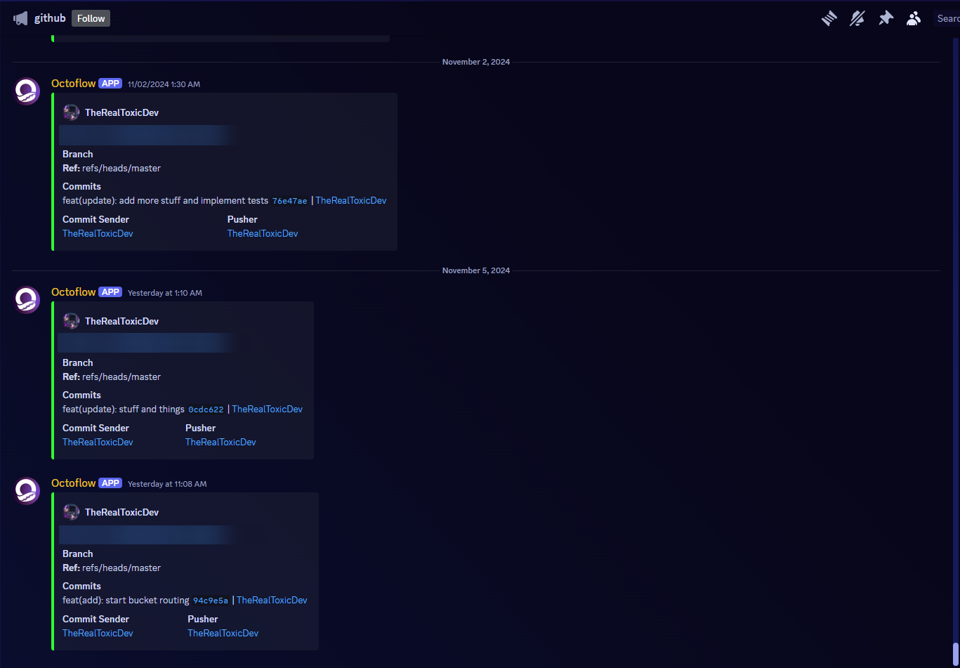Open pinned messages pin icon
Screen dimensions: 960x668
coord(886,19)
